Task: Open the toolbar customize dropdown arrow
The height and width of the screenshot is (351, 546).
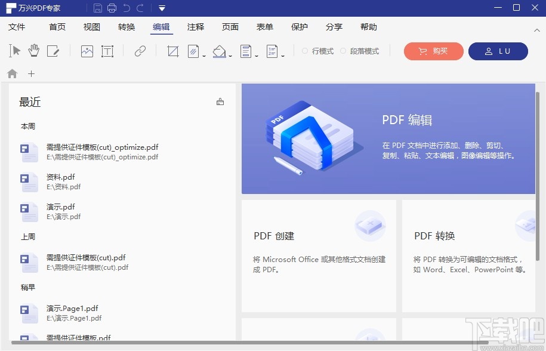Action: pyautogui.click(x=162, y=8)
